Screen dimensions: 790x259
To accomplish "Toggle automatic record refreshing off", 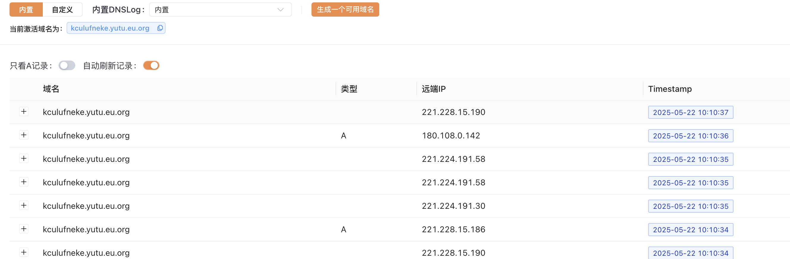I will point(151,65).
